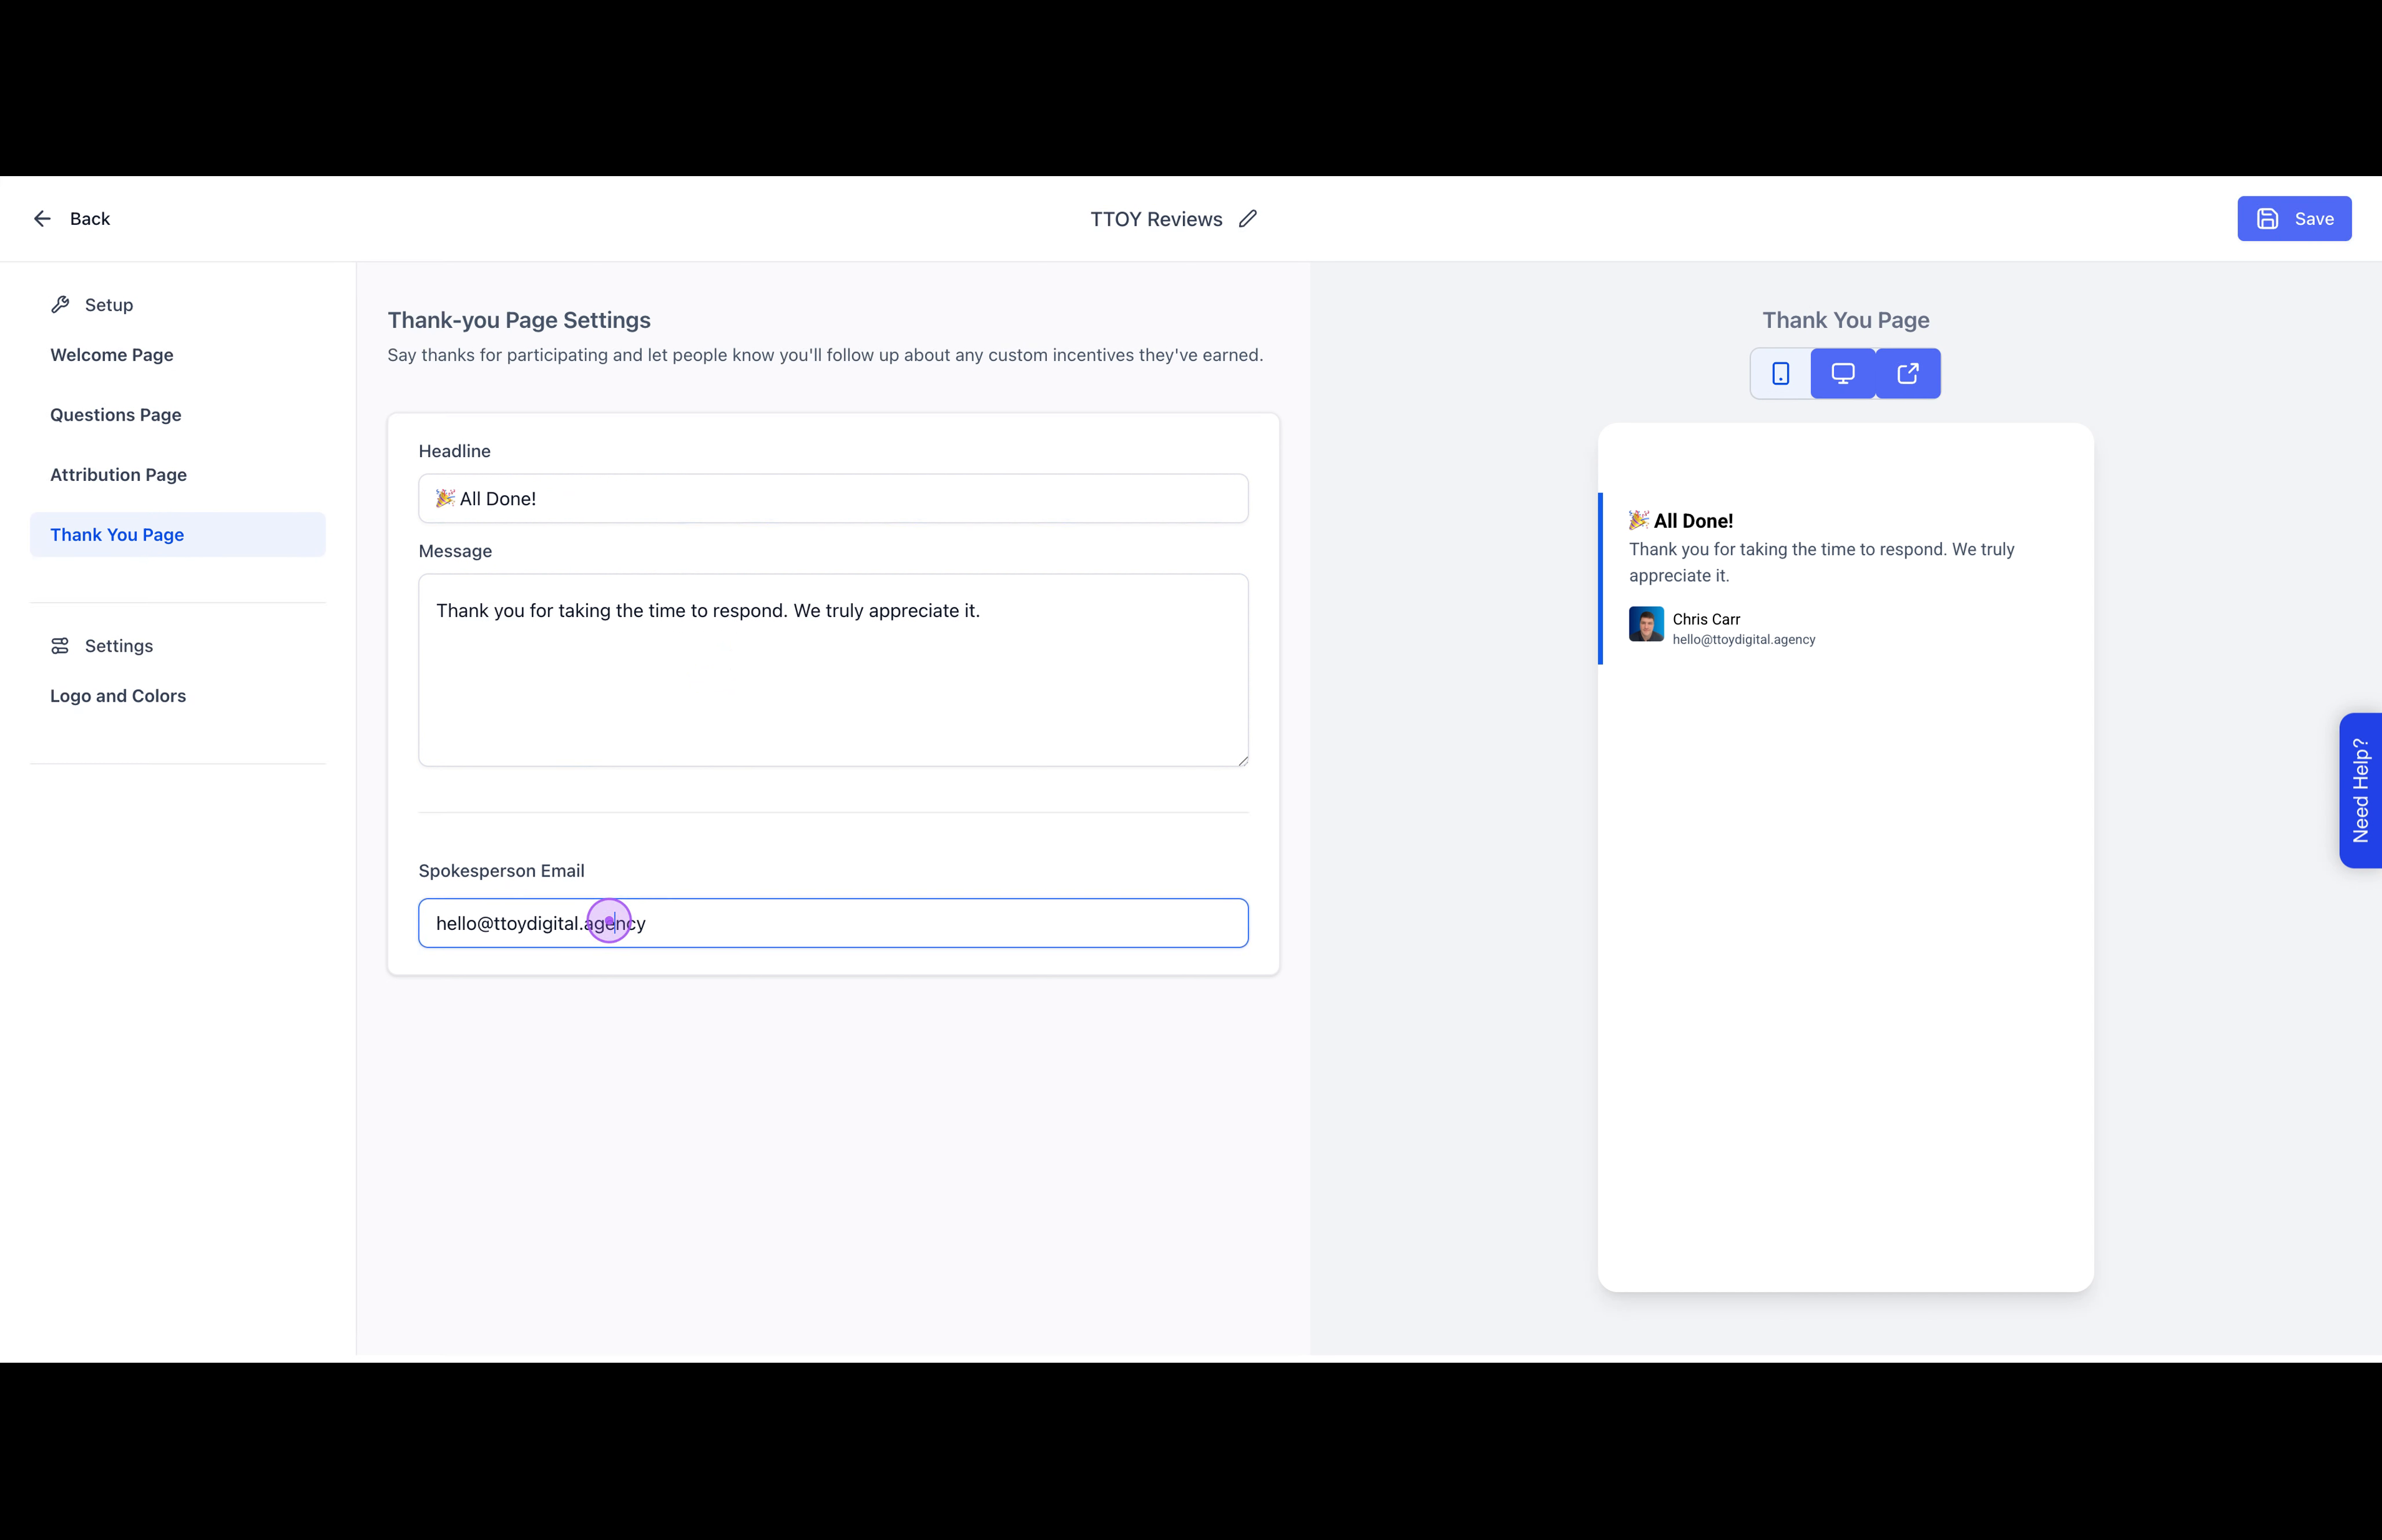This screenshot has height=1540, width=2382.
Task: Click the TTOY Reviews title text
Action: click(x=1156, y=219)
